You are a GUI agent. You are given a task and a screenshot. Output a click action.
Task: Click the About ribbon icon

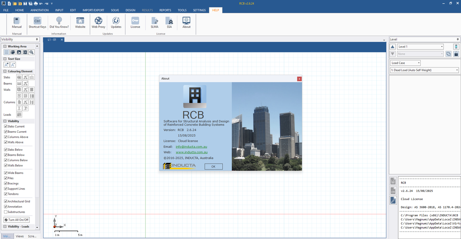tap(186, 23)
